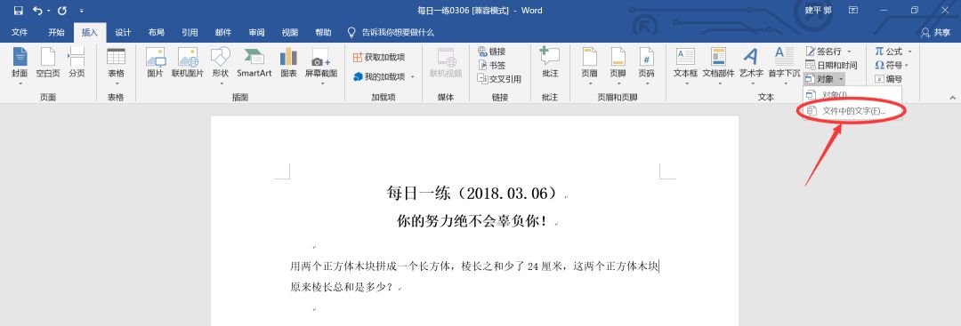
Task: Insert a bookmark with 书签
Action: pos(492,65)
